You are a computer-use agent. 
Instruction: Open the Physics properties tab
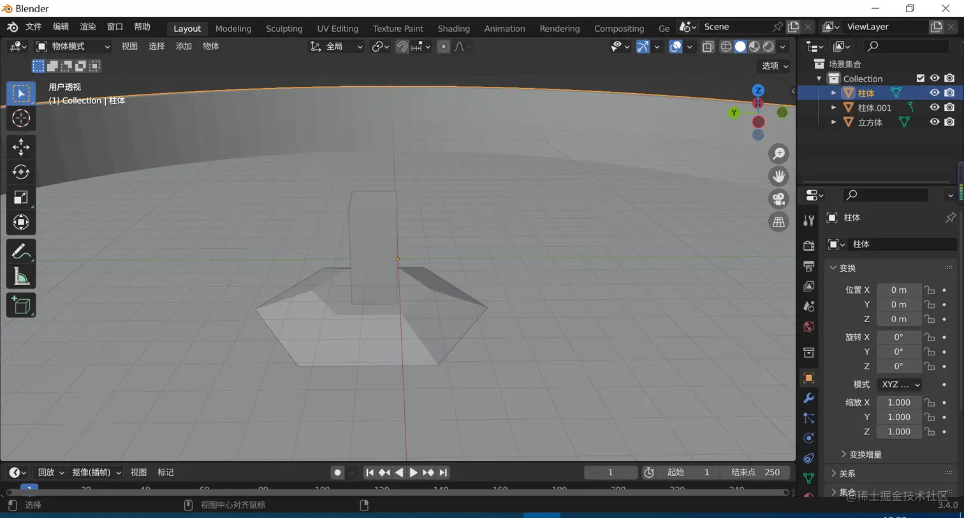809,438
